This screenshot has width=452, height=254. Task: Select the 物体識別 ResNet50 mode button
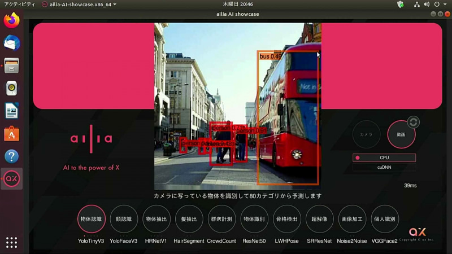(254, 219)
